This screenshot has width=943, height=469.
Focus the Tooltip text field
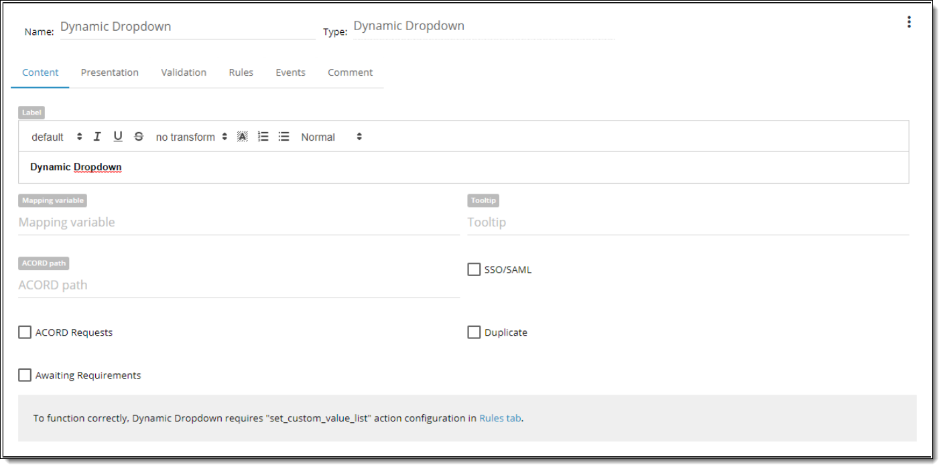coord(688,222)
